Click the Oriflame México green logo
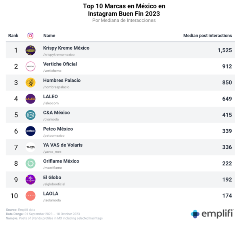The height and width of the screenshot is (226, 238). [x=31, y=163]
